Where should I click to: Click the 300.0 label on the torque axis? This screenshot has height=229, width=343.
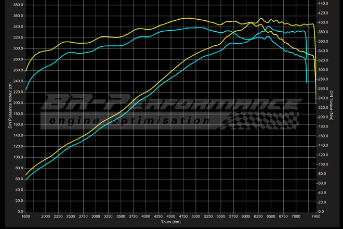point(322,70)
